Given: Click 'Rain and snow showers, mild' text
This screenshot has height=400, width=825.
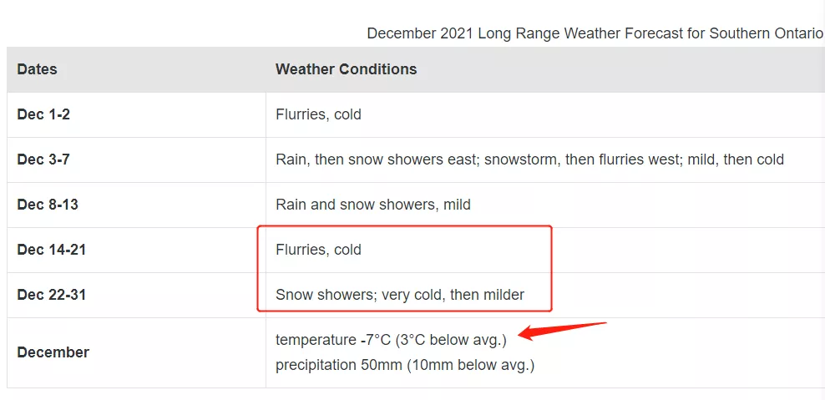Looking at the screenshot, I should (373, 205).
